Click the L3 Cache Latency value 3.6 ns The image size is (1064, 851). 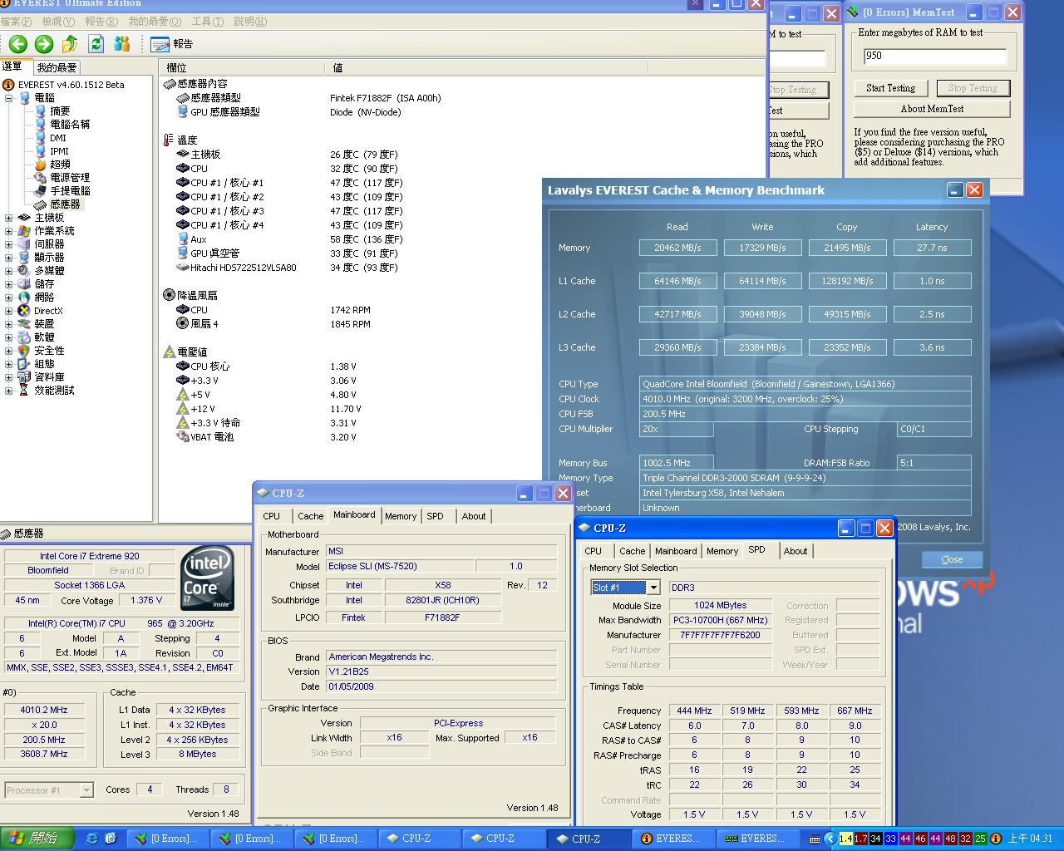pos(932,347)
